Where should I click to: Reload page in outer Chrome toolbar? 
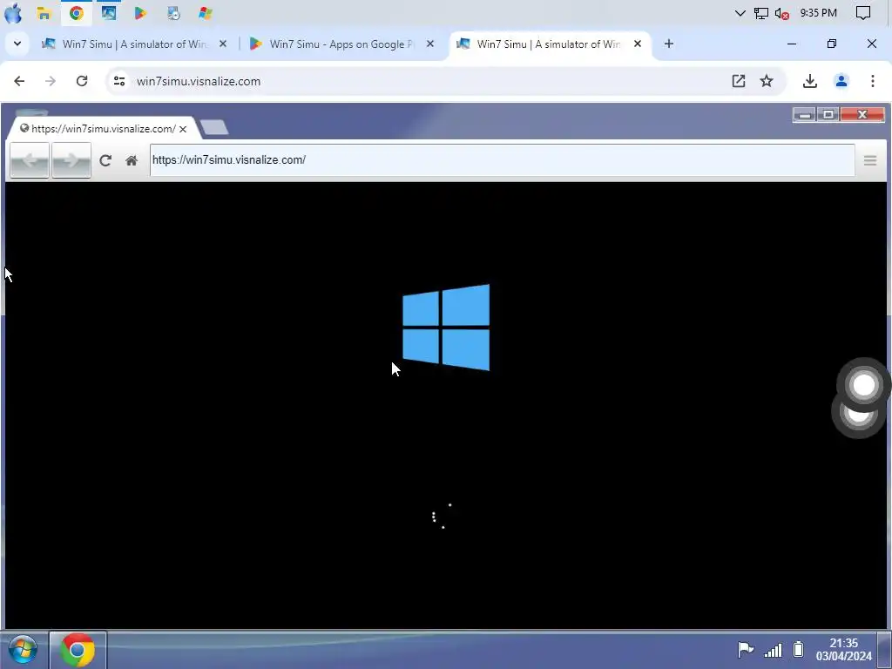(x=82, y=81)
